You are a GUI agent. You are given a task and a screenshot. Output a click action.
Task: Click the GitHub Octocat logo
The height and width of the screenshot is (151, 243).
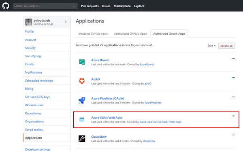[x=6, y=6]
